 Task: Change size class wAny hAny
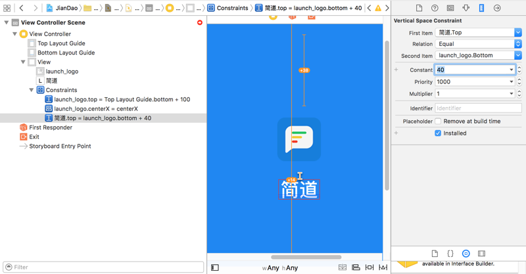tap(280, 267)
